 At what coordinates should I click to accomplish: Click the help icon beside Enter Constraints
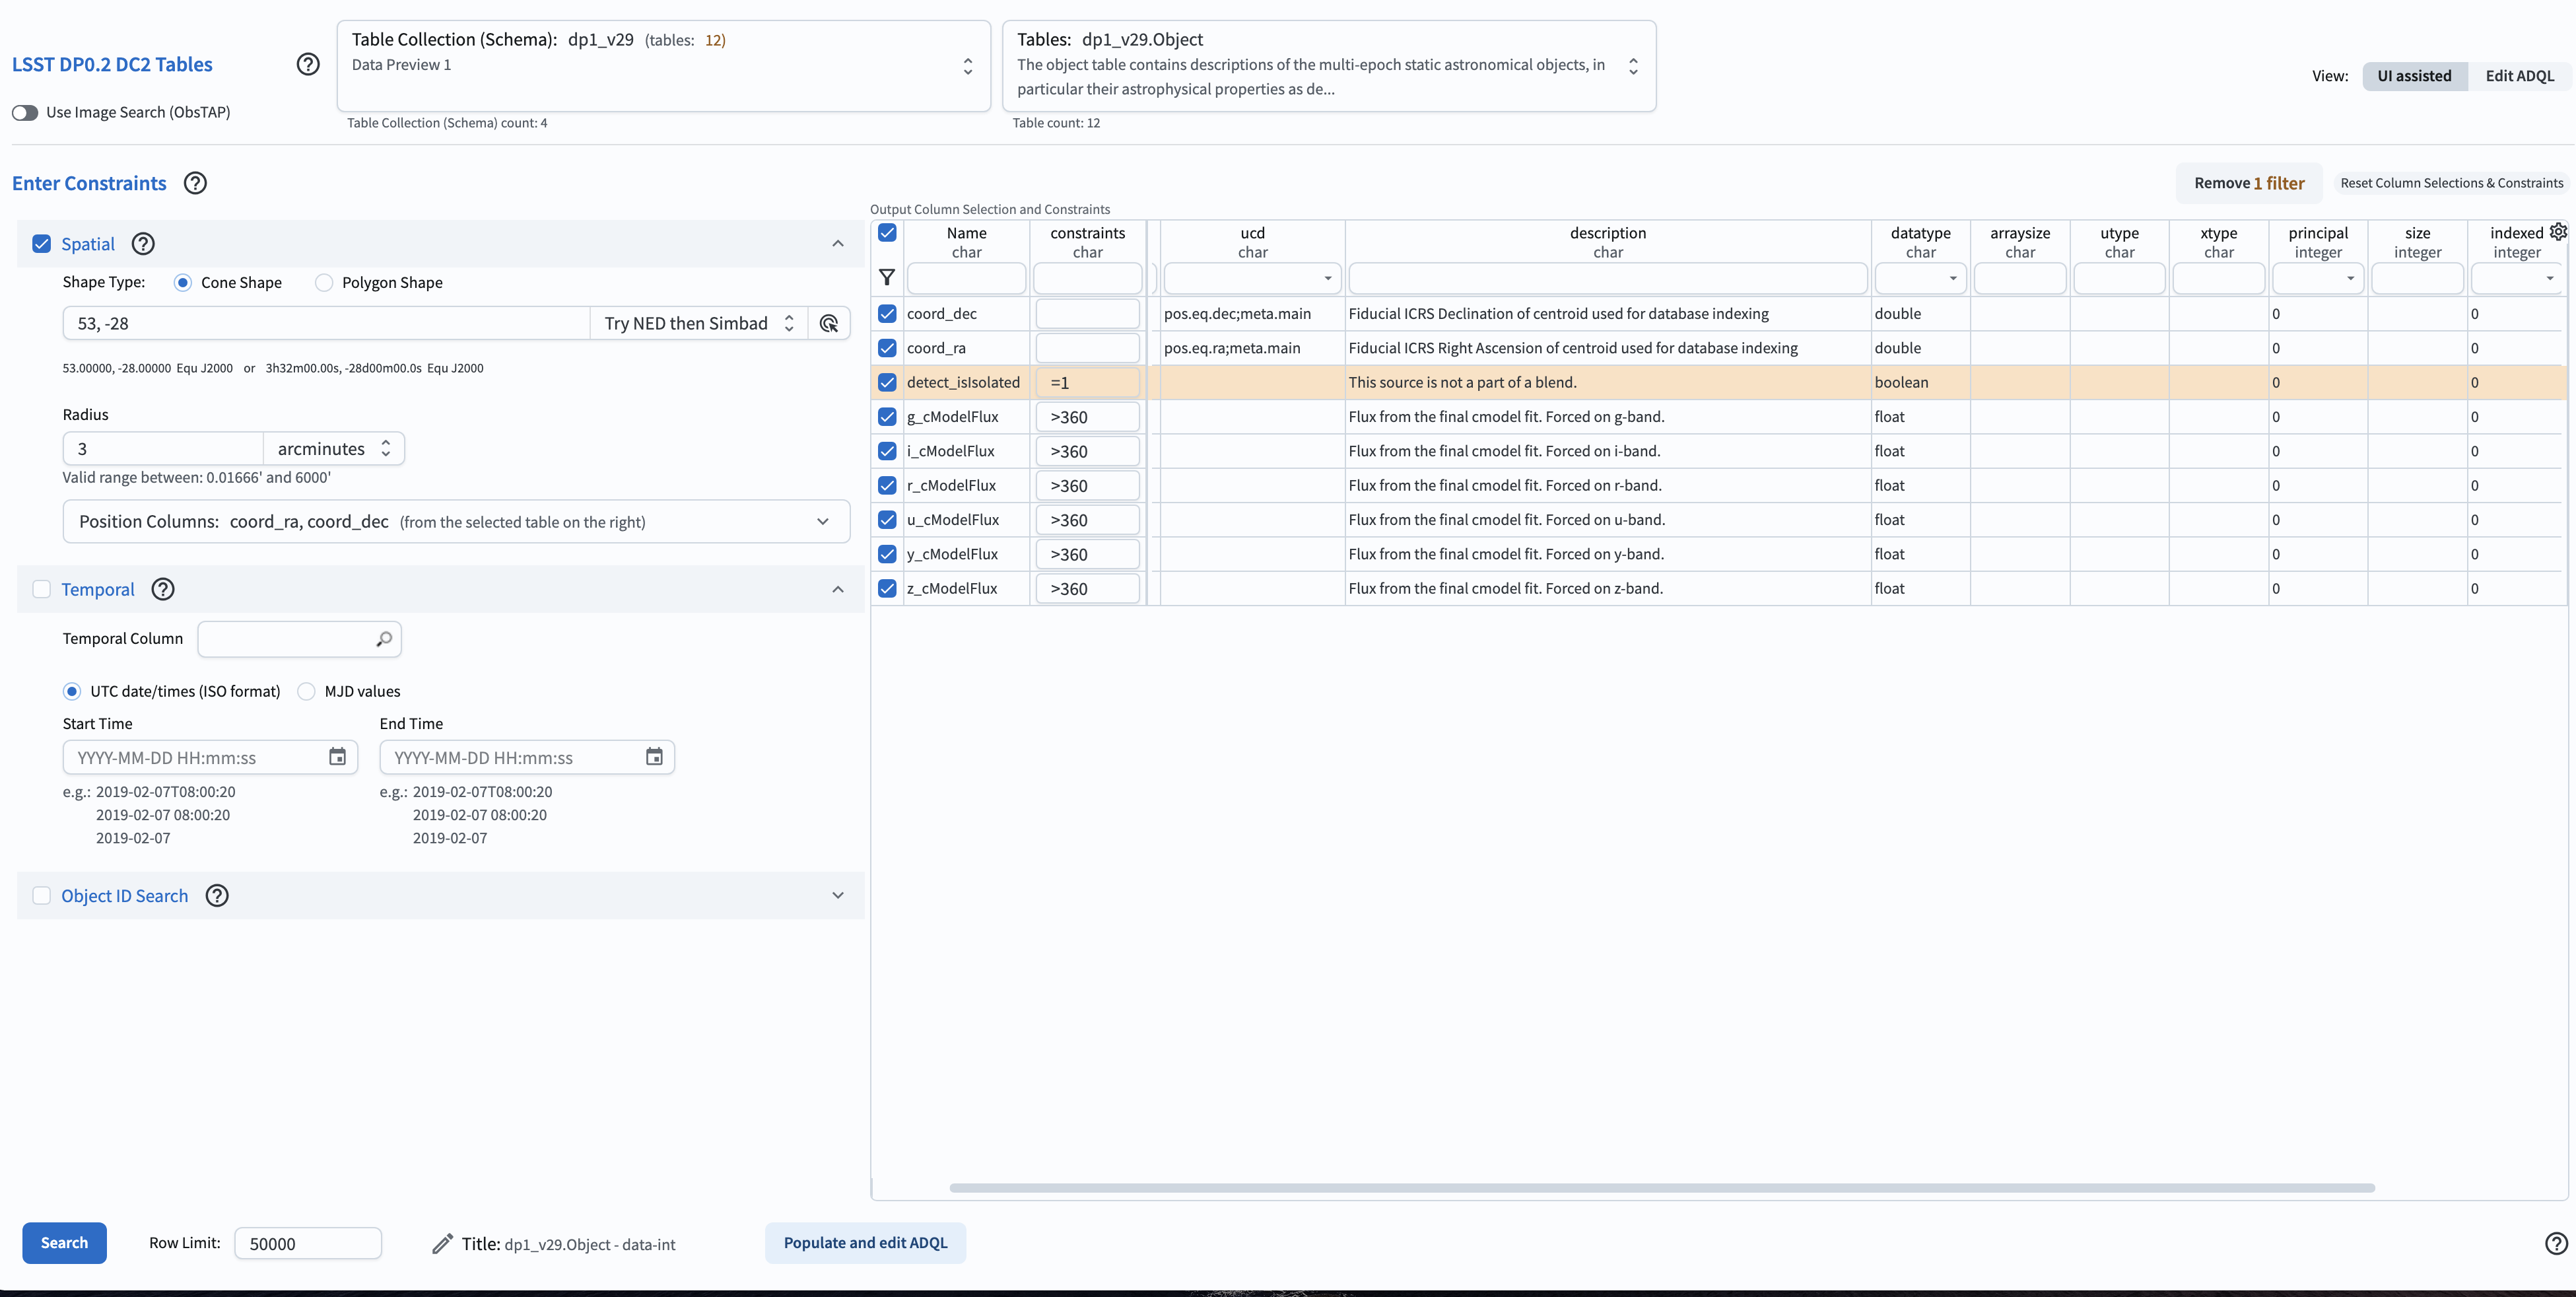pyautogui.click(x=196, y=183)
